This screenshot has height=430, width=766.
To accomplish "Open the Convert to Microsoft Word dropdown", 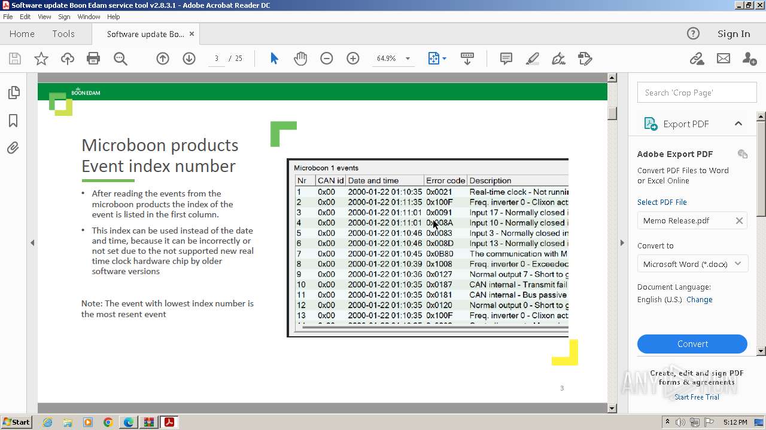I will [x=692, y=263].
